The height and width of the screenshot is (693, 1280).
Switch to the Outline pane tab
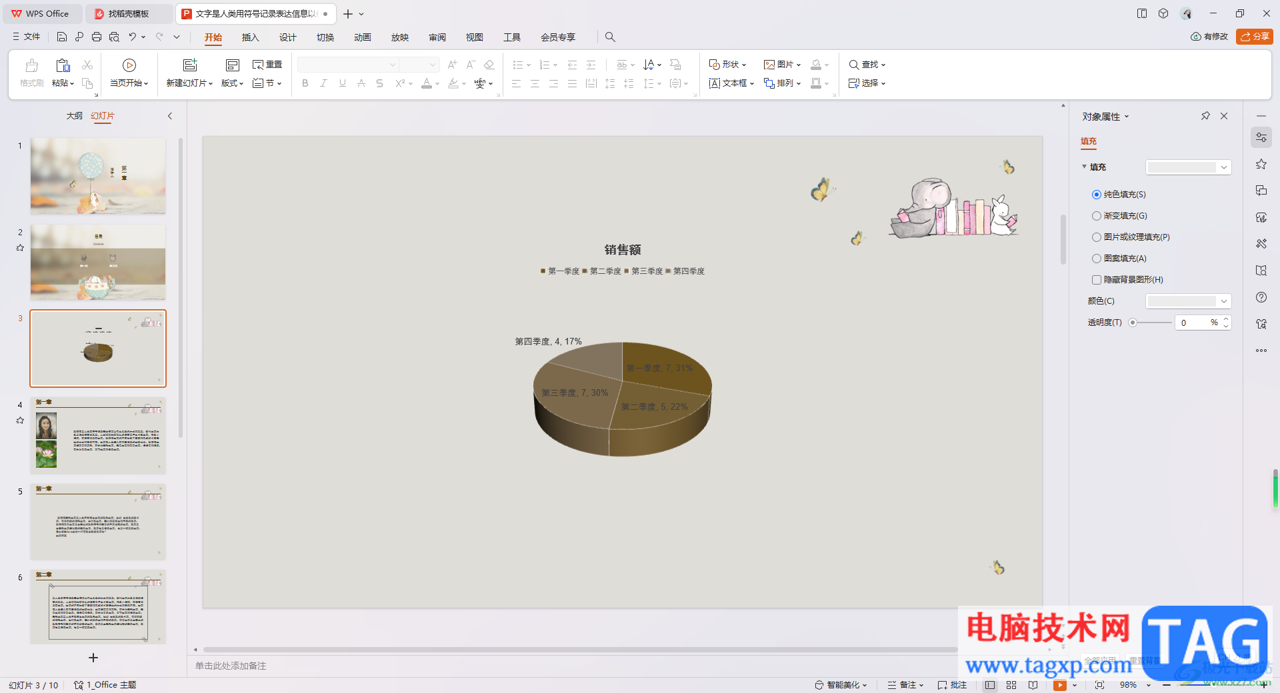pyautogui.click(x=74, y=116)
